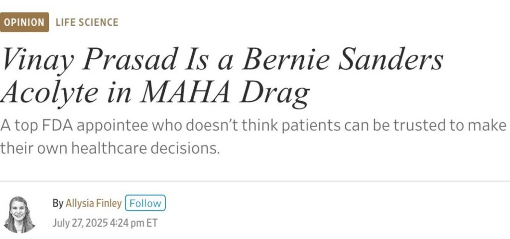Click "Bernie Sanders" in the headline
The width and height of the screenshot is (510, 239).
click(343, 59)
